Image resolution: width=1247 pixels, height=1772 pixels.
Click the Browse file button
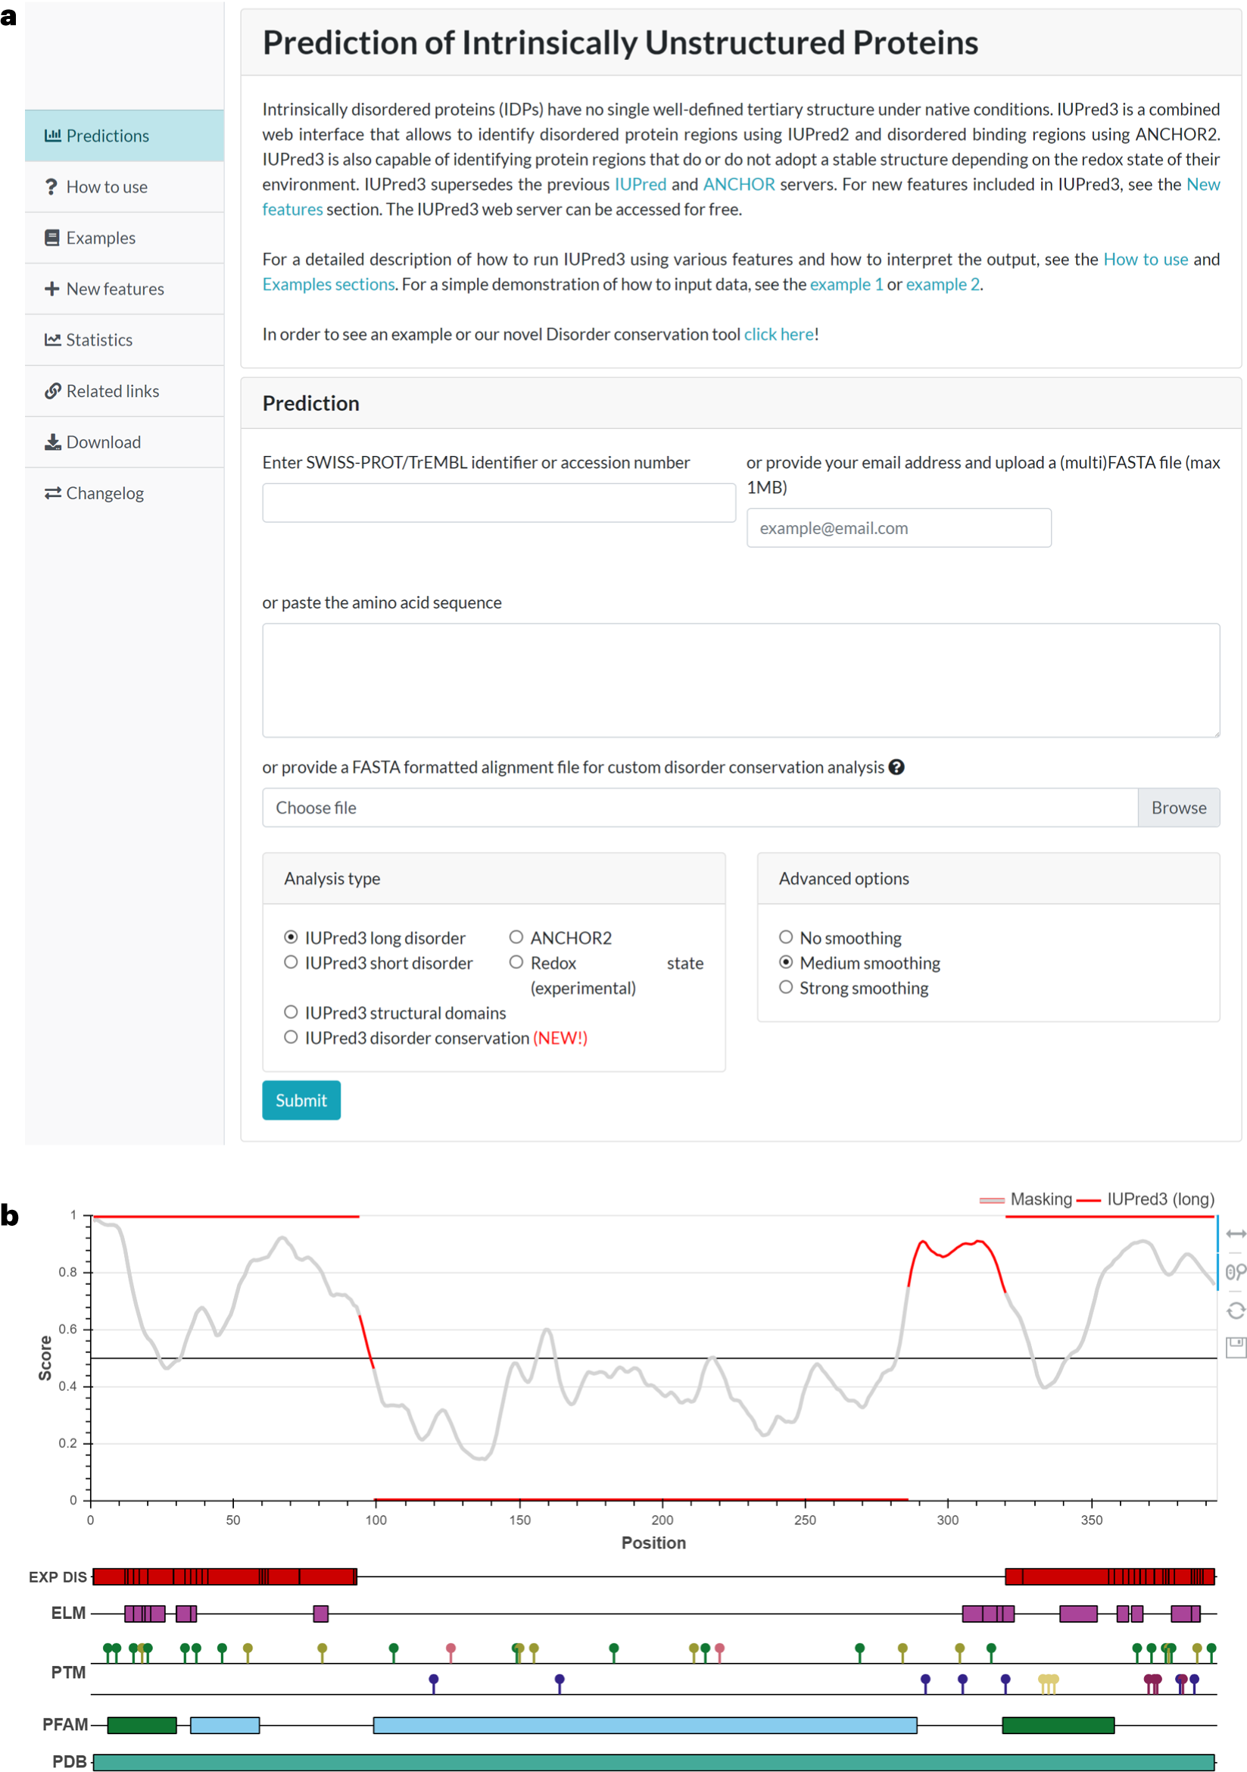[1178, 808]
